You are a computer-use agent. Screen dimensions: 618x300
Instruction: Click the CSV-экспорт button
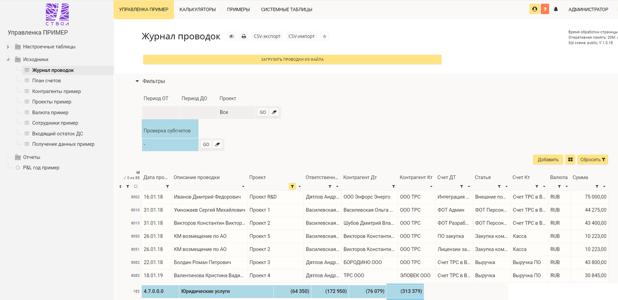tap(267, 37)
